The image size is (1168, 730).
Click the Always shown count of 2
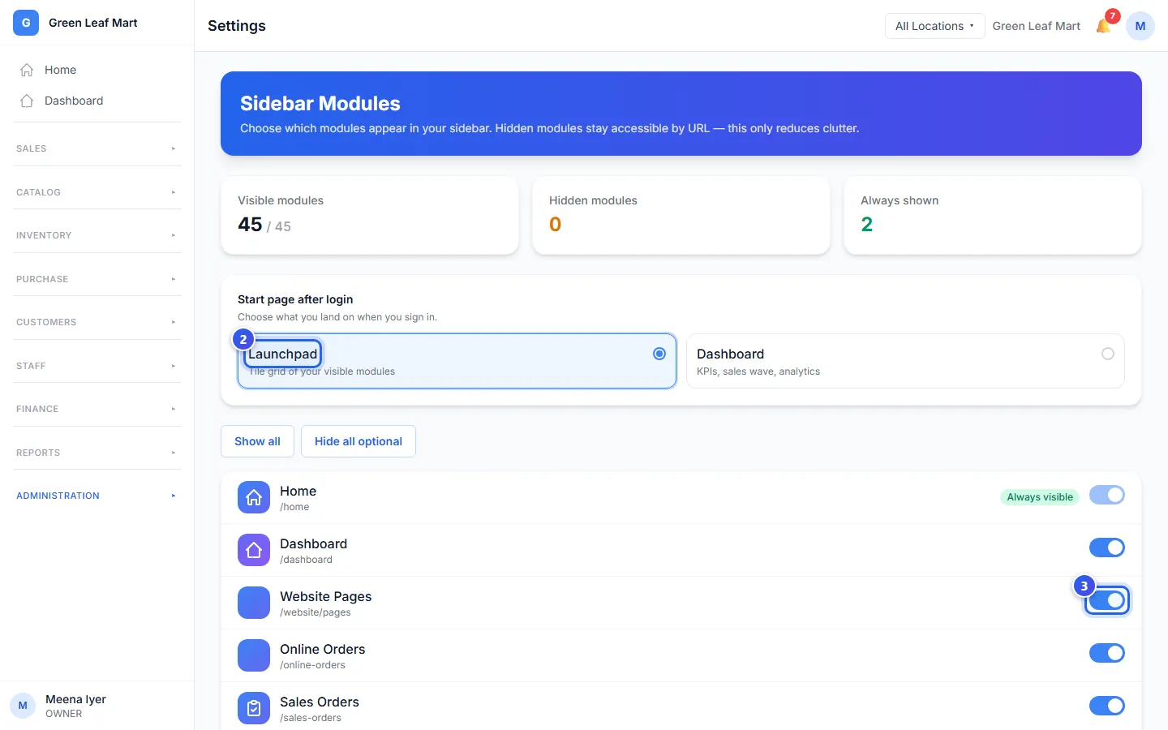[866, 225]
